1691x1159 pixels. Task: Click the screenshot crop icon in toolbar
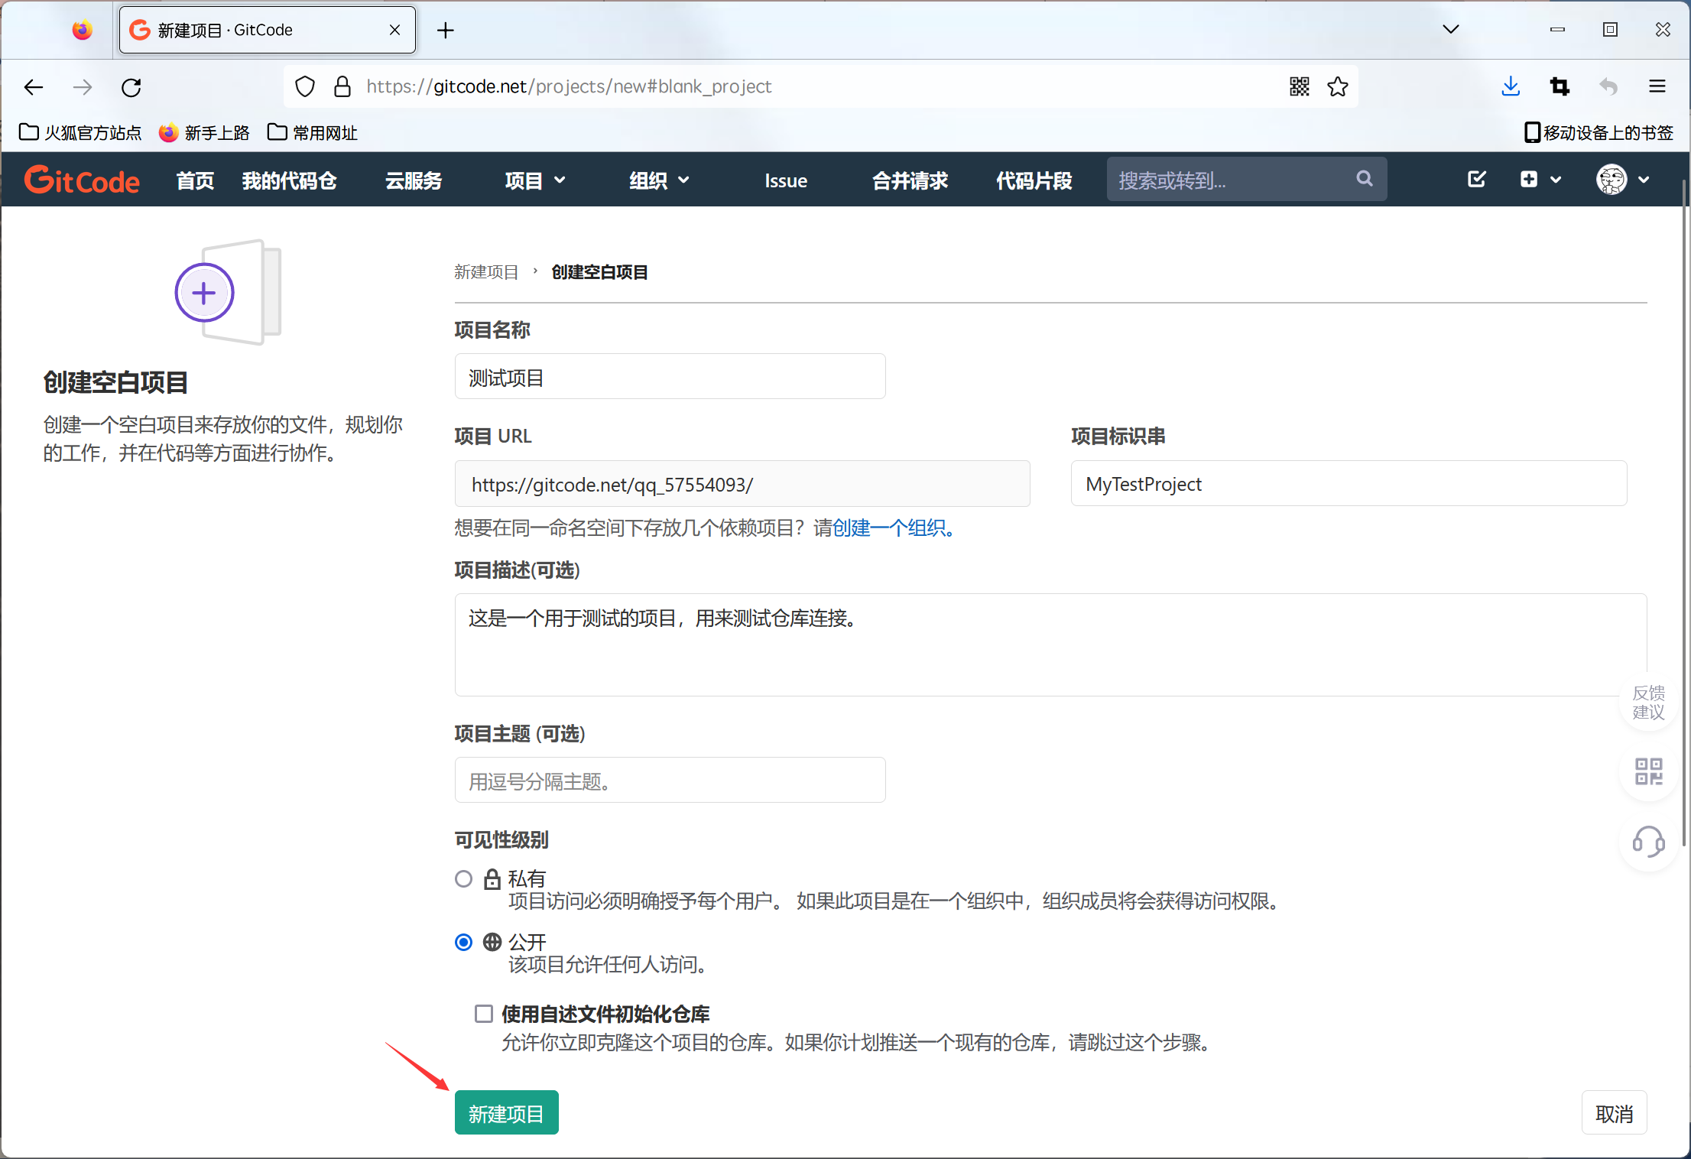tap(1560, 86)
